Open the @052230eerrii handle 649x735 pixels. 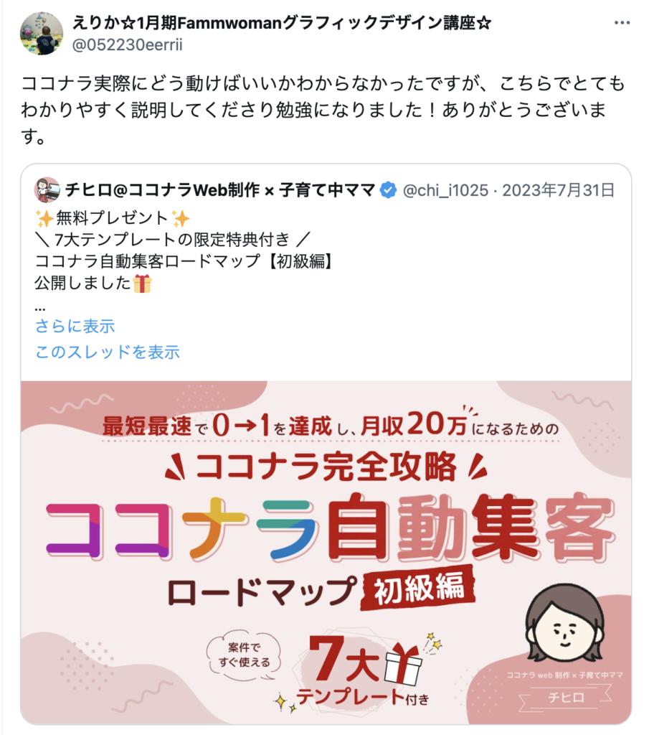[127, 45]
